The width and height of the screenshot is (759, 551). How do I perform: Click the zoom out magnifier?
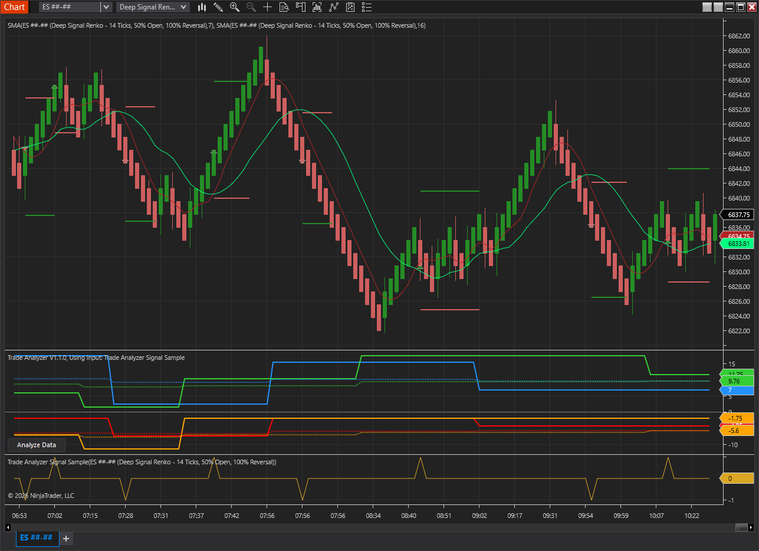[x=251, y=7]
